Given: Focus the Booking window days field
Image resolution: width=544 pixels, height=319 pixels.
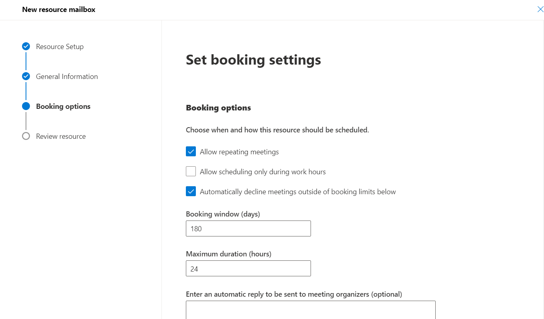Looking at the screenshot, I should [248, 228].
